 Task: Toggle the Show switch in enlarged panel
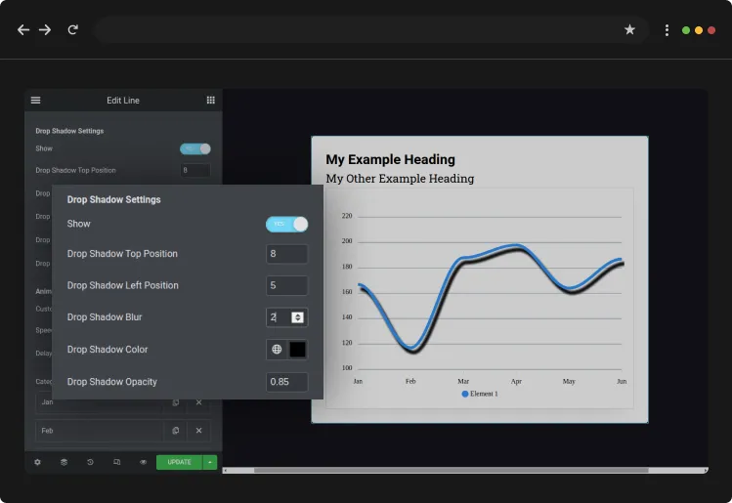pyautogui.click(x=286, y=225)
